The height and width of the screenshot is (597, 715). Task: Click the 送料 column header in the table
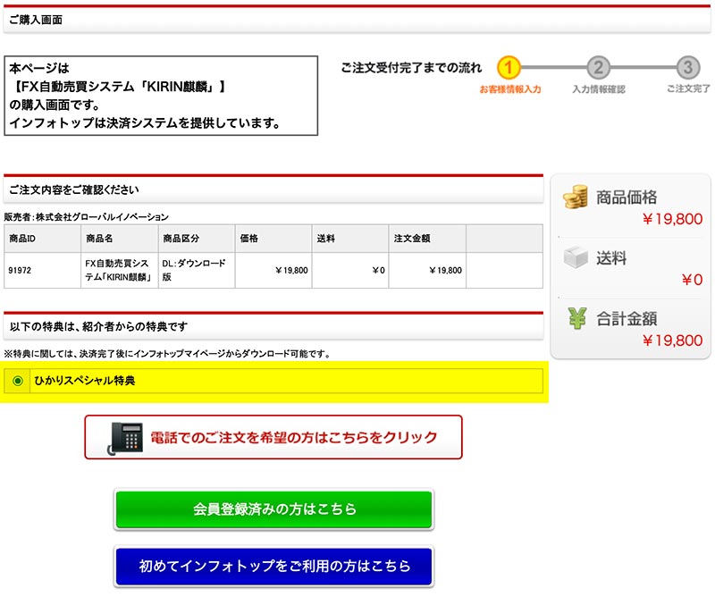point(350,238)
